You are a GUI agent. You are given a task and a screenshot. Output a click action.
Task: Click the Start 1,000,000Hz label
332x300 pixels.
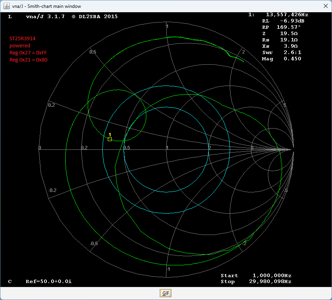256,276
